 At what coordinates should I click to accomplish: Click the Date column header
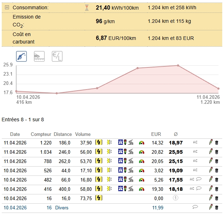click(x=15, y=134)
